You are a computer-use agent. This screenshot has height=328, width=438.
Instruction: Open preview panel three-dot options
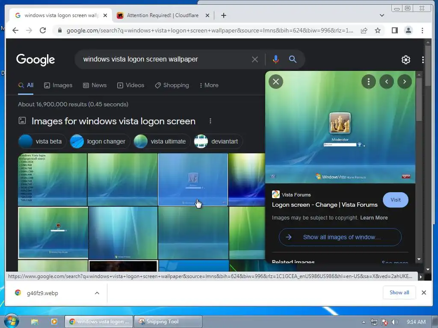[x=369, y=82]
